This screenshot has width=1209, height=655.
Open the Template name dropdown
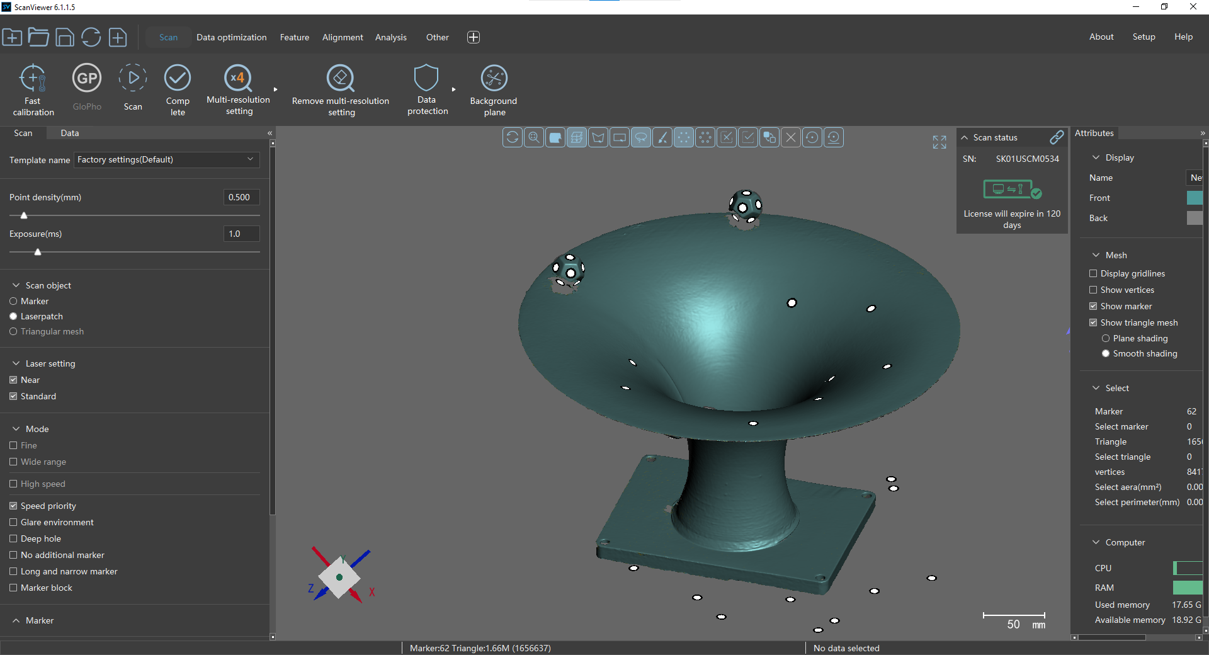(x=166, y=159)
